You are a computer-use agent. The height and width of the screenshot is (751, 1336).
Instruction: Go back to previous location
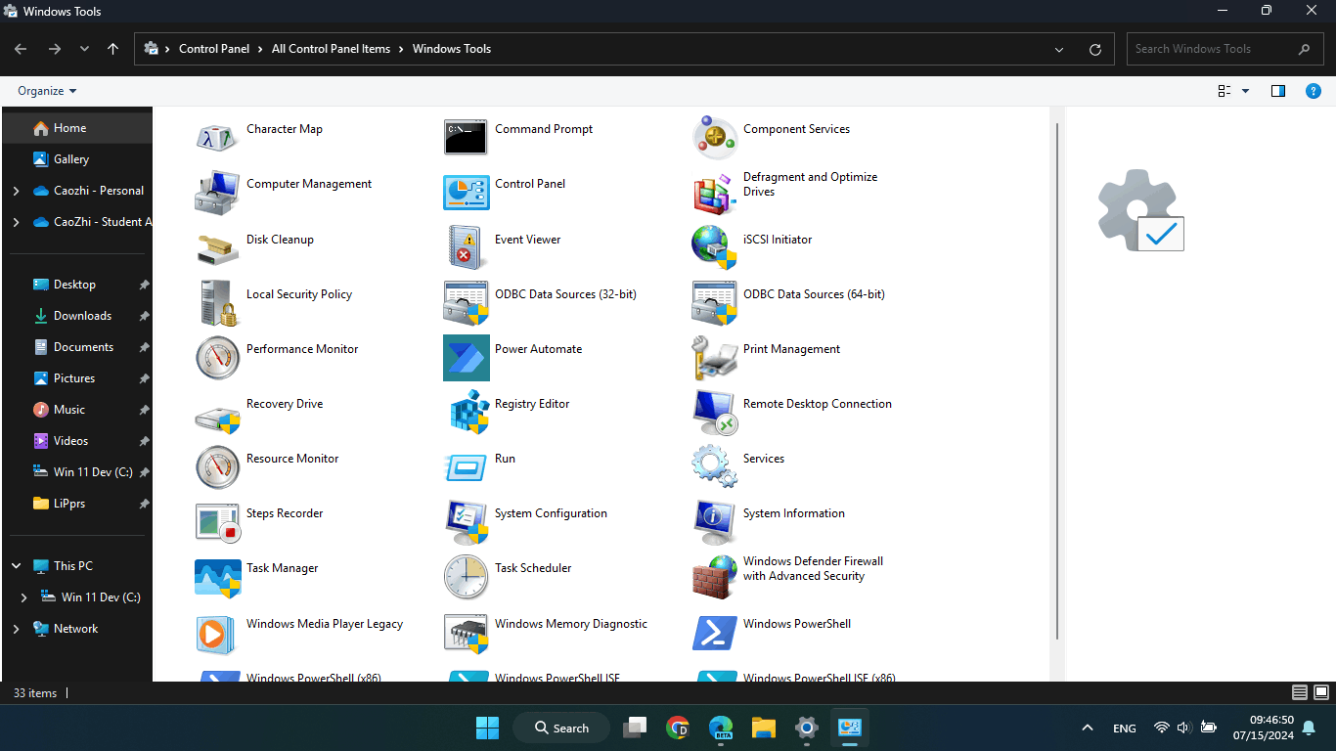pyautogui.click(x=21, y=49)
